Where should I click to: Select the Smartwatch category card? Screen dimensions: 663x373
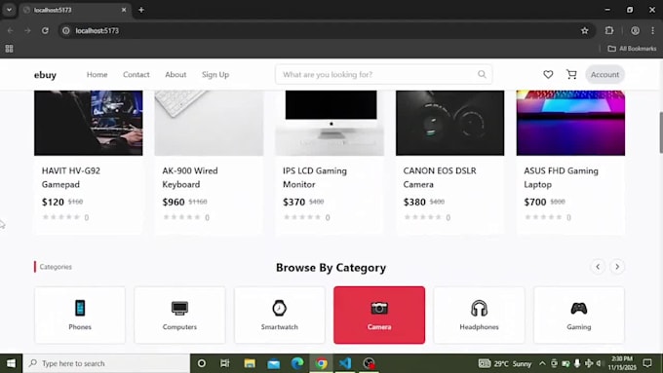(280, 315)
